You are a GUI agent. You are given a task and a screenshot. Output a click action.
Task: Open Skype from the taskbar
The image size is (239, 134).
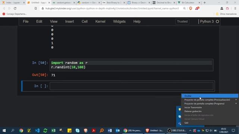77,131
